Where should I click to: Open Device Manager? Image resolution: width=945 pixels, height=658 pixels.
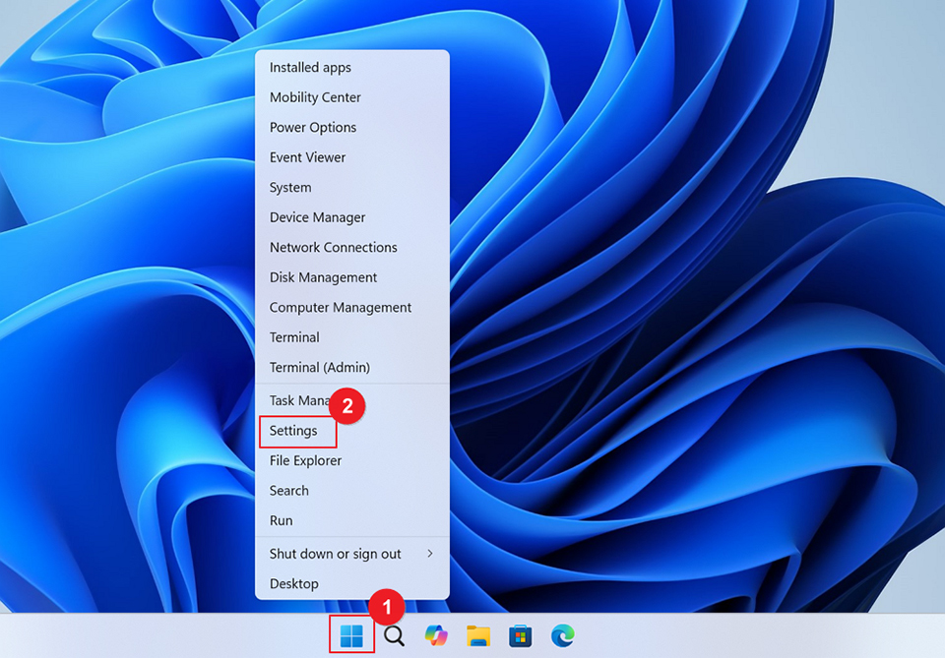315,216
